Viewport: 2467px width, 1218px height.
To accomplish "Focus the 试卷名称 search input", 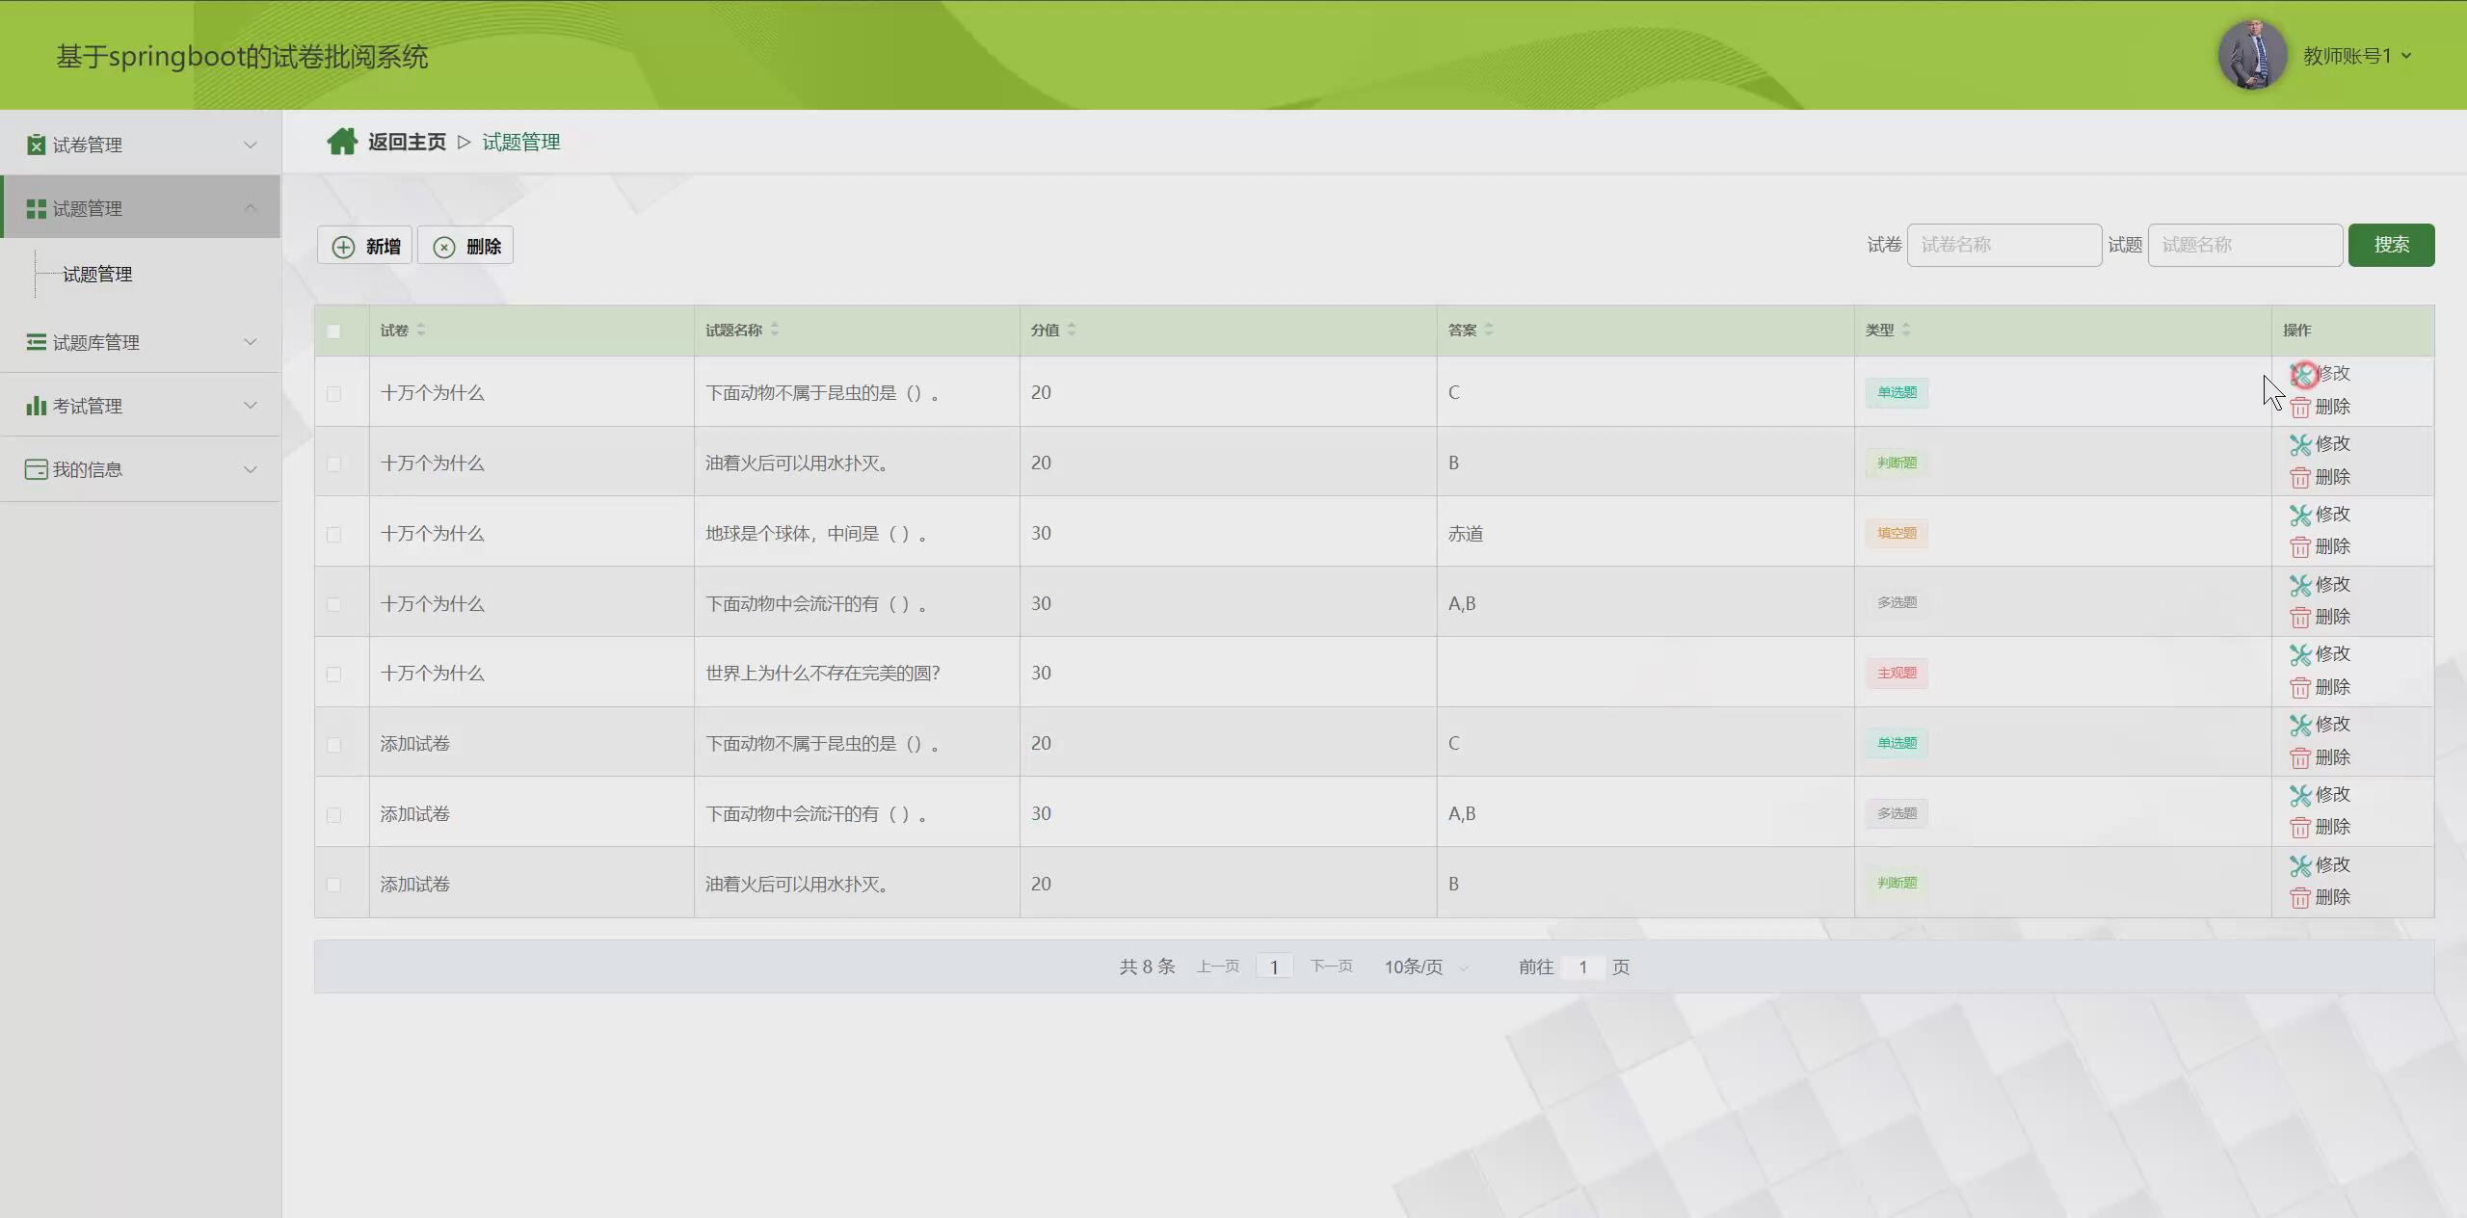I will tap(2003, 245).
